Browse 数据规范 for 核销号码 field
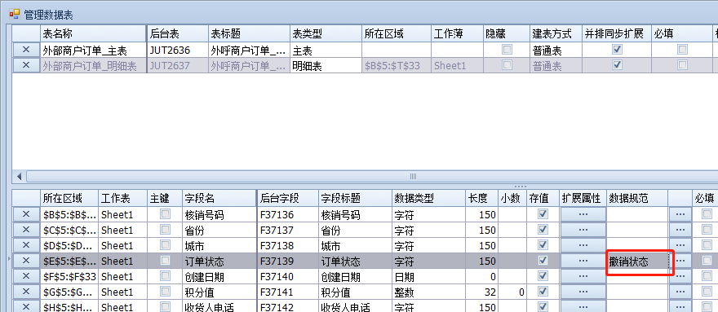The width and height of the screenshot is (718, 312). click(680, 214)
